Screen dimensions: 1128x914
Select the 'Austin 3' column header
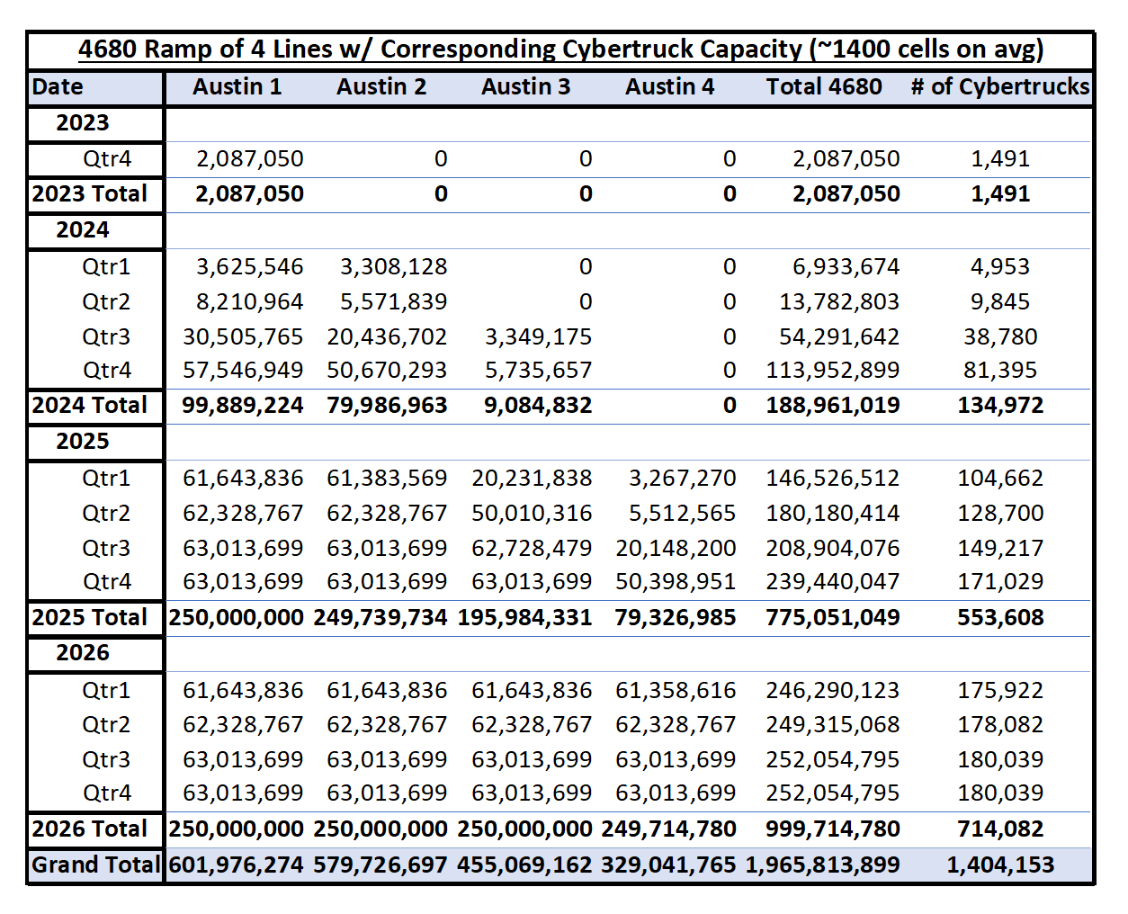[x=526, y=87]
